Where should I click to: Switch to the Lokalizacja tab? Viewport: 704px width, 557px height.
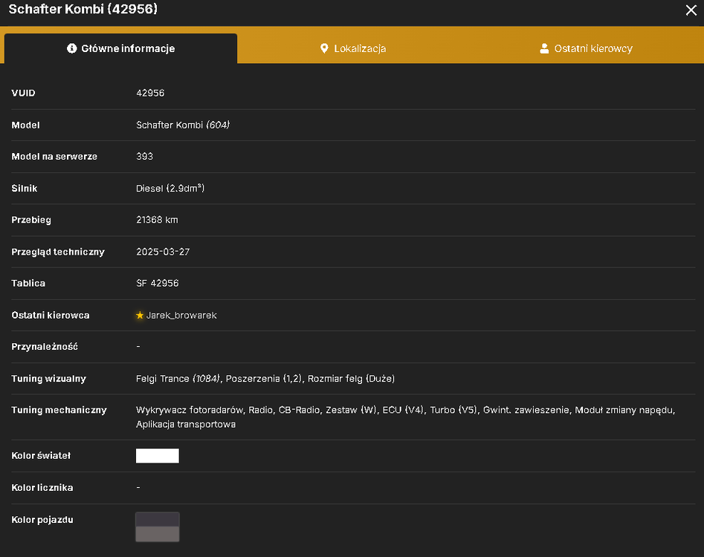click(353, 48)
